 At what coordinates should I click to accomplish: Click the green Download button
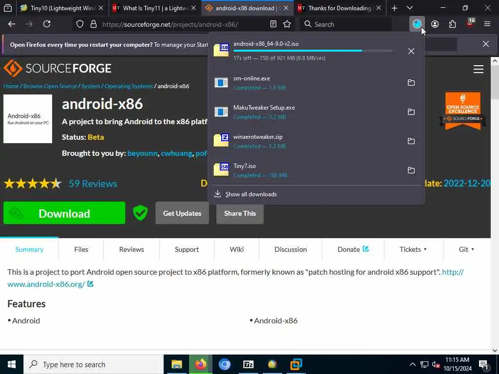64,213
